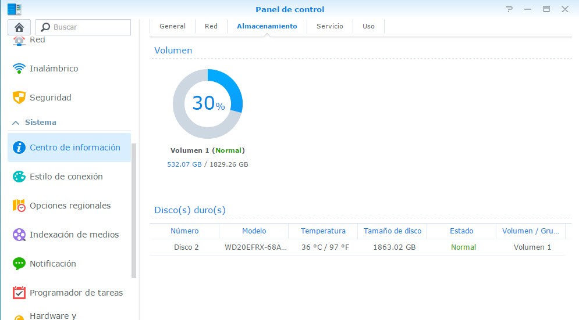579x320 pixels.
Task: Click the Seguridad shield icon
Action: pyautogui.click(x=19, y=98)
